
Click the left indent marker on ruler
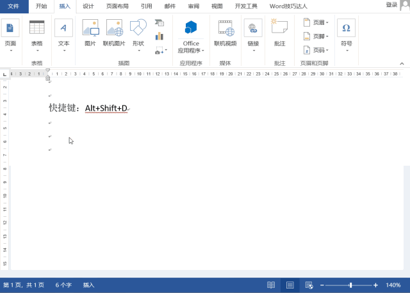[47, 78]
